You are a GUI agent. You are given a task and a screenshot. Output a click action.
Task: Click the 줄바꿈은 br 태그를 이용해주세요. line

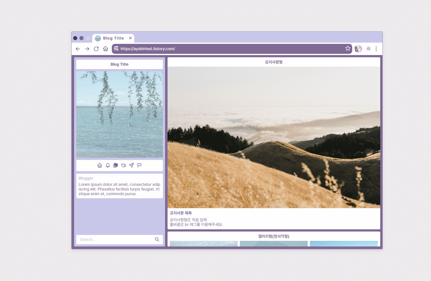pos(197,224)
